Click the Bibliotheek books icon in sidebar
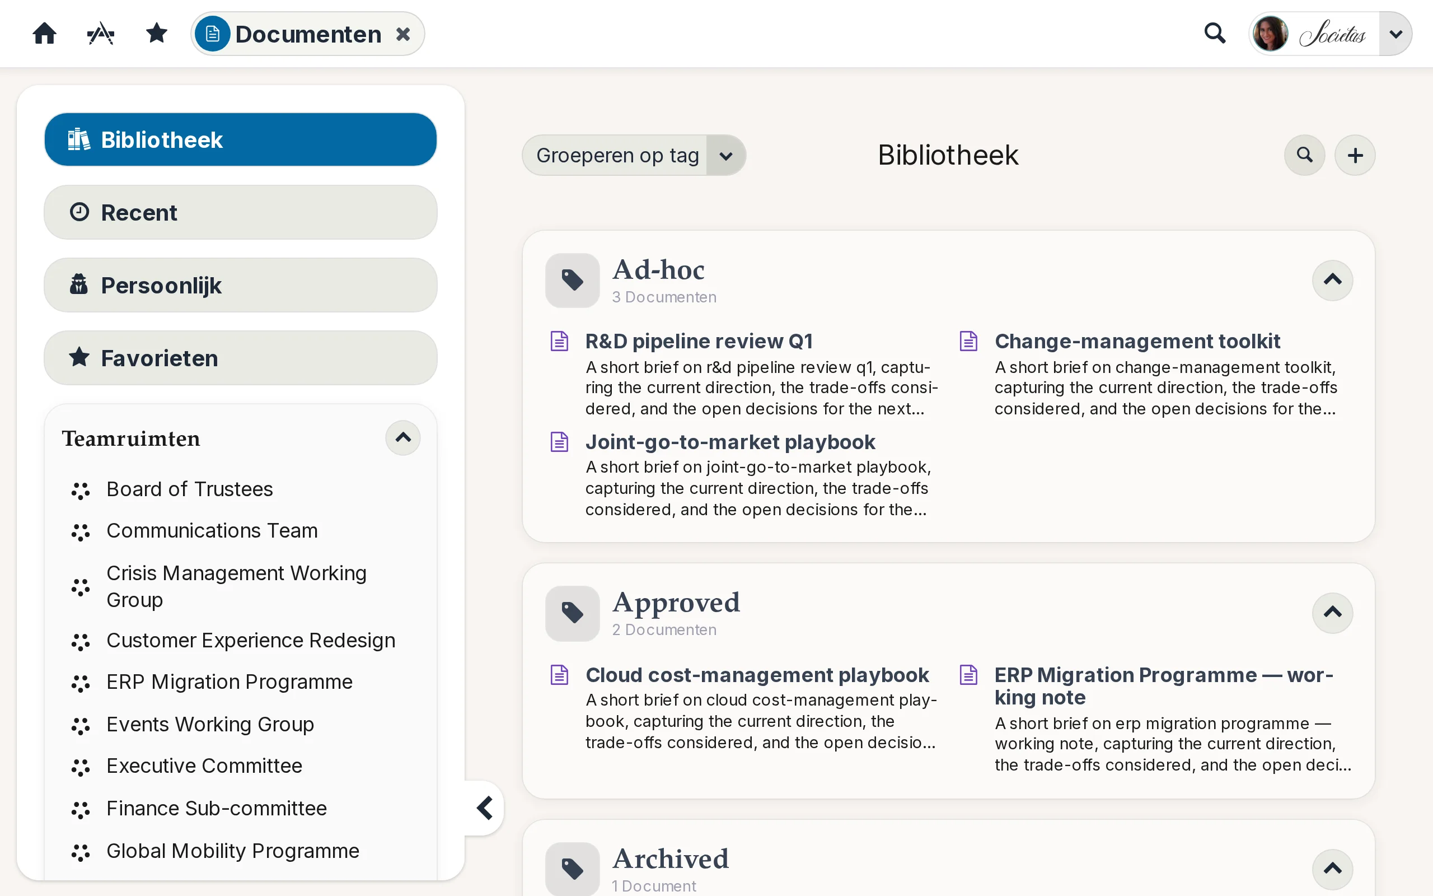 click(79, 139)
